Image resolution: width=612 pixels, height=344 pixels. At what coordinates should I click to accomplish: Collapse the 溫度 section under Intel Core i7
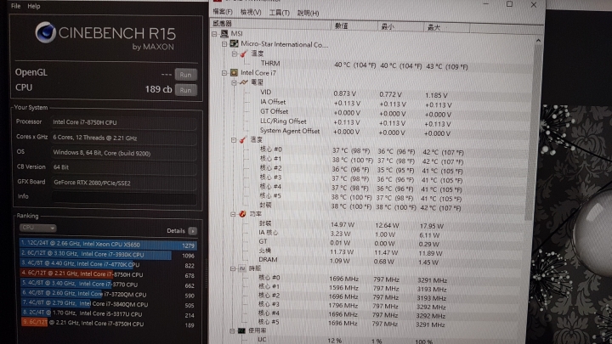pyautogui.click(x=234, y=140)
